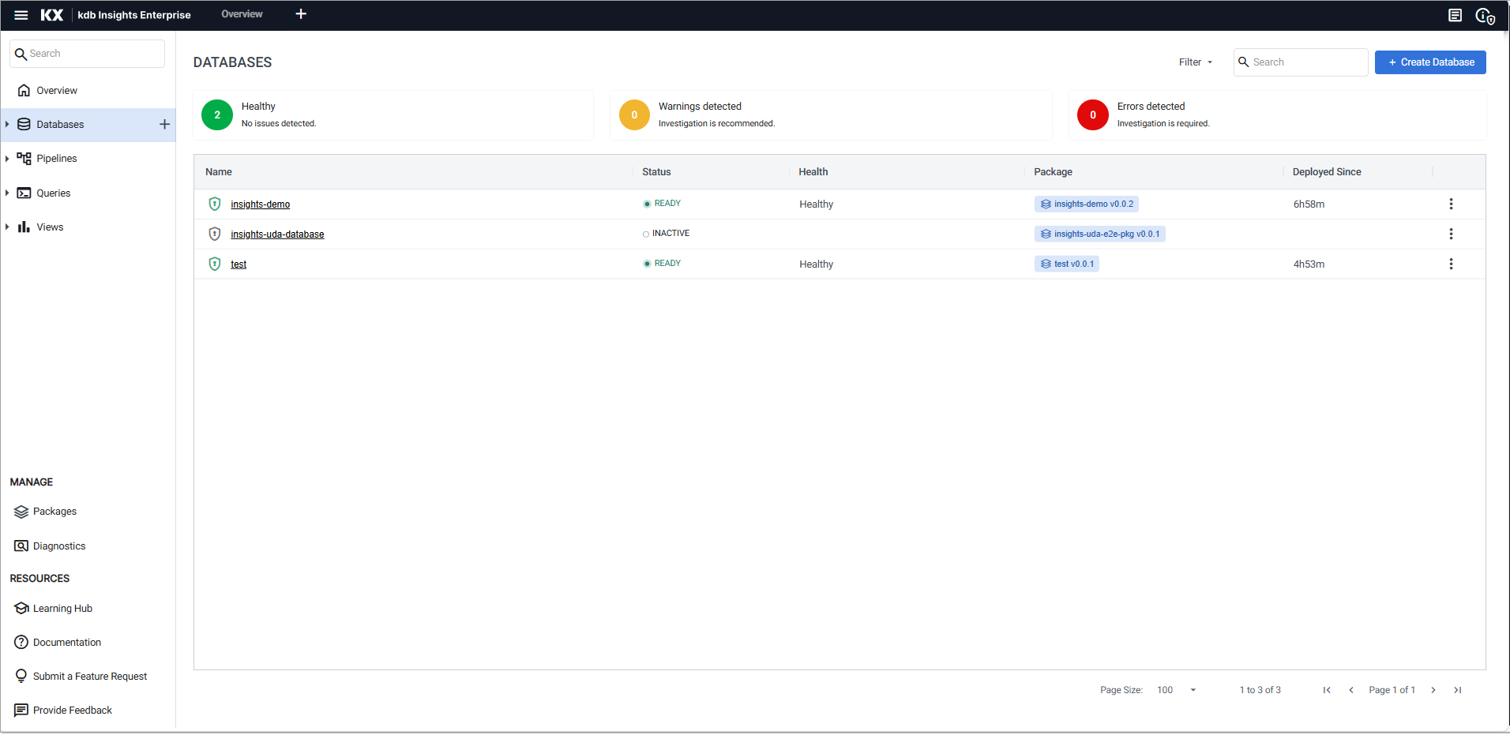1510x735 pixels.
Task: Open the Page Size dropdown
Action: [1176, 690]
